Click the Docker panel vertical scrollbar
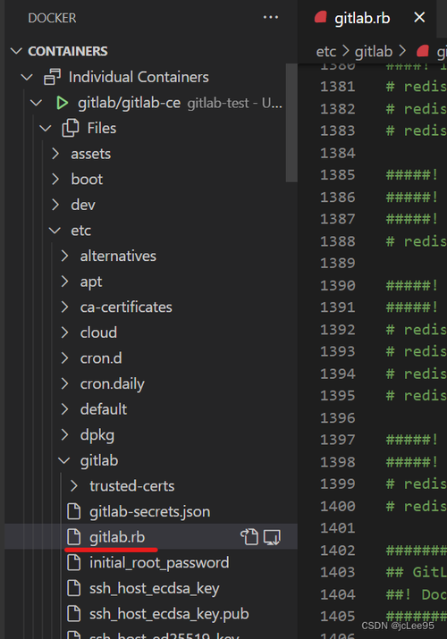Image resolution: width=447 pixels, height=639 pixels. point(291,122)
